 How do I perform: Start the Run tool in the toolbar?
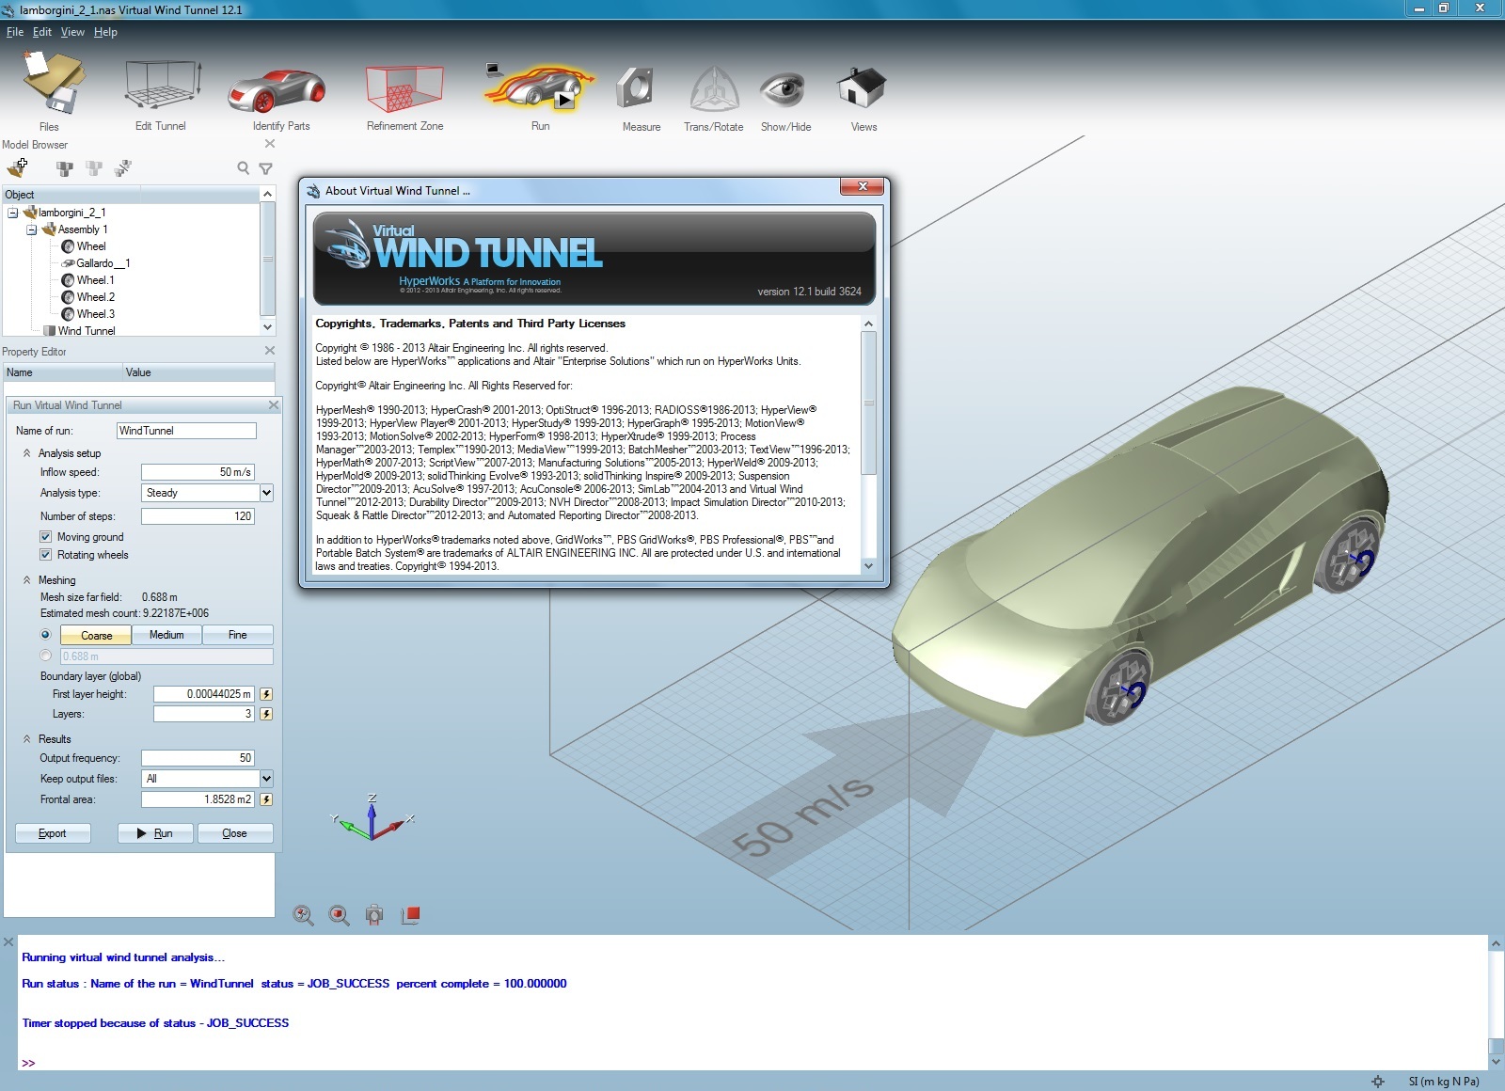pyautogui.click(x=539, y=88)
